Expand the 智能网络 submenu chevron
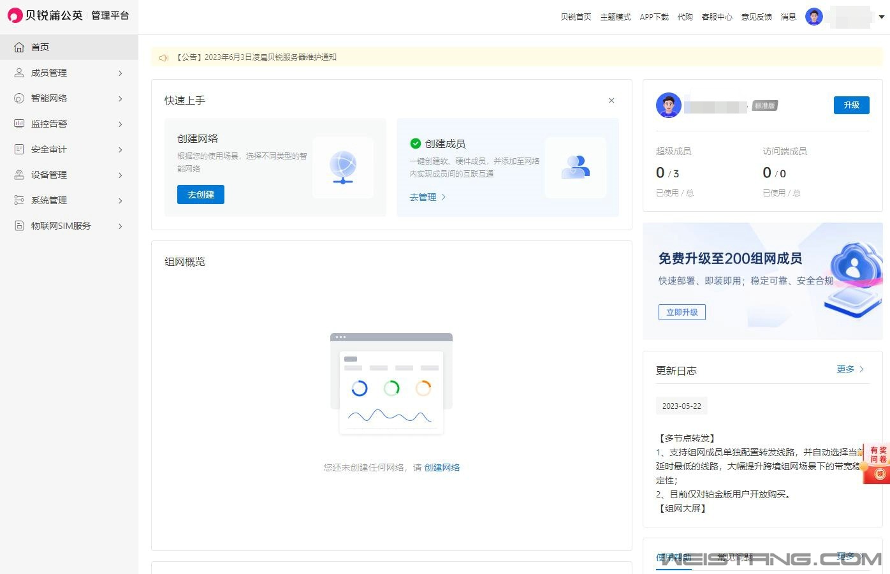This screenshot has height=574, width=890. [120, 99]
